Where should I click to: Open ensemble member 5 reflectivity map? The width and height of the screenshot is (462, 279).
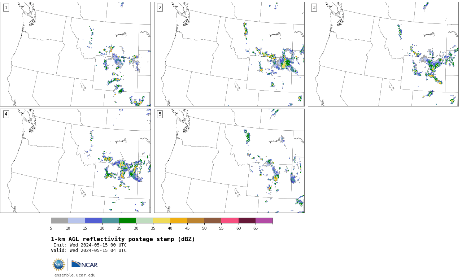(x=229, y=161)
